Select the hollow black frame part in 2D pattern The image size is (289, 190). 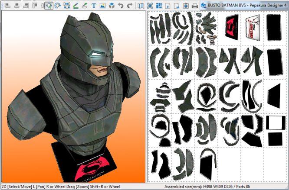tap(276, 123)
